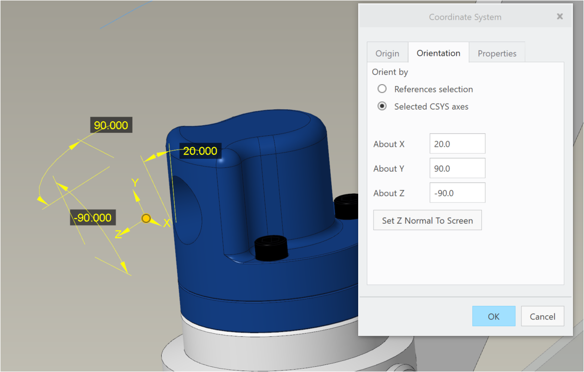
Task: Choose the Selected CSYS axes radio option
Action: point(382,106)
